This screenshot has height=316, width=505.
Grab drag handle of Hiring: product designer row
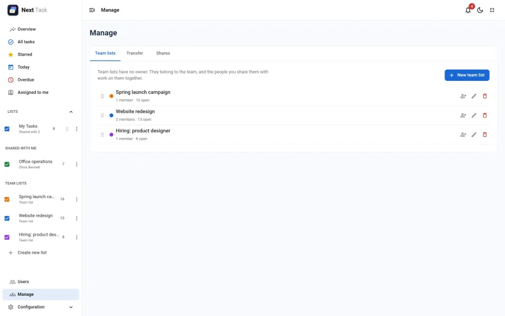pyautogui.click(x=102, y=135)
